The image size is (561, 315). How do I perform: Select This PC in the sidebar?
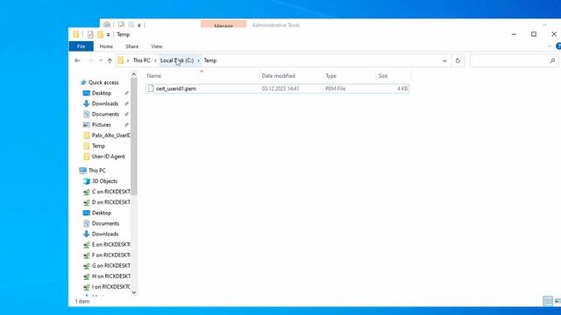97,171
